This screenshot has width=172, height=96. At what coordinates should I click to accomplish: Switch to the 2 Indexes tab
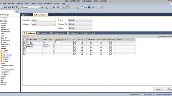pyautogui.click(x=42, y=33)
